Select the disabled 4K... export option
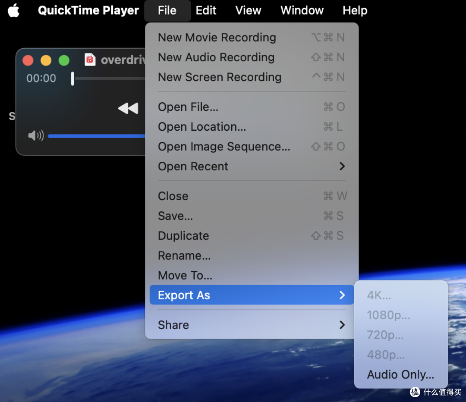 tap(400, 295)
